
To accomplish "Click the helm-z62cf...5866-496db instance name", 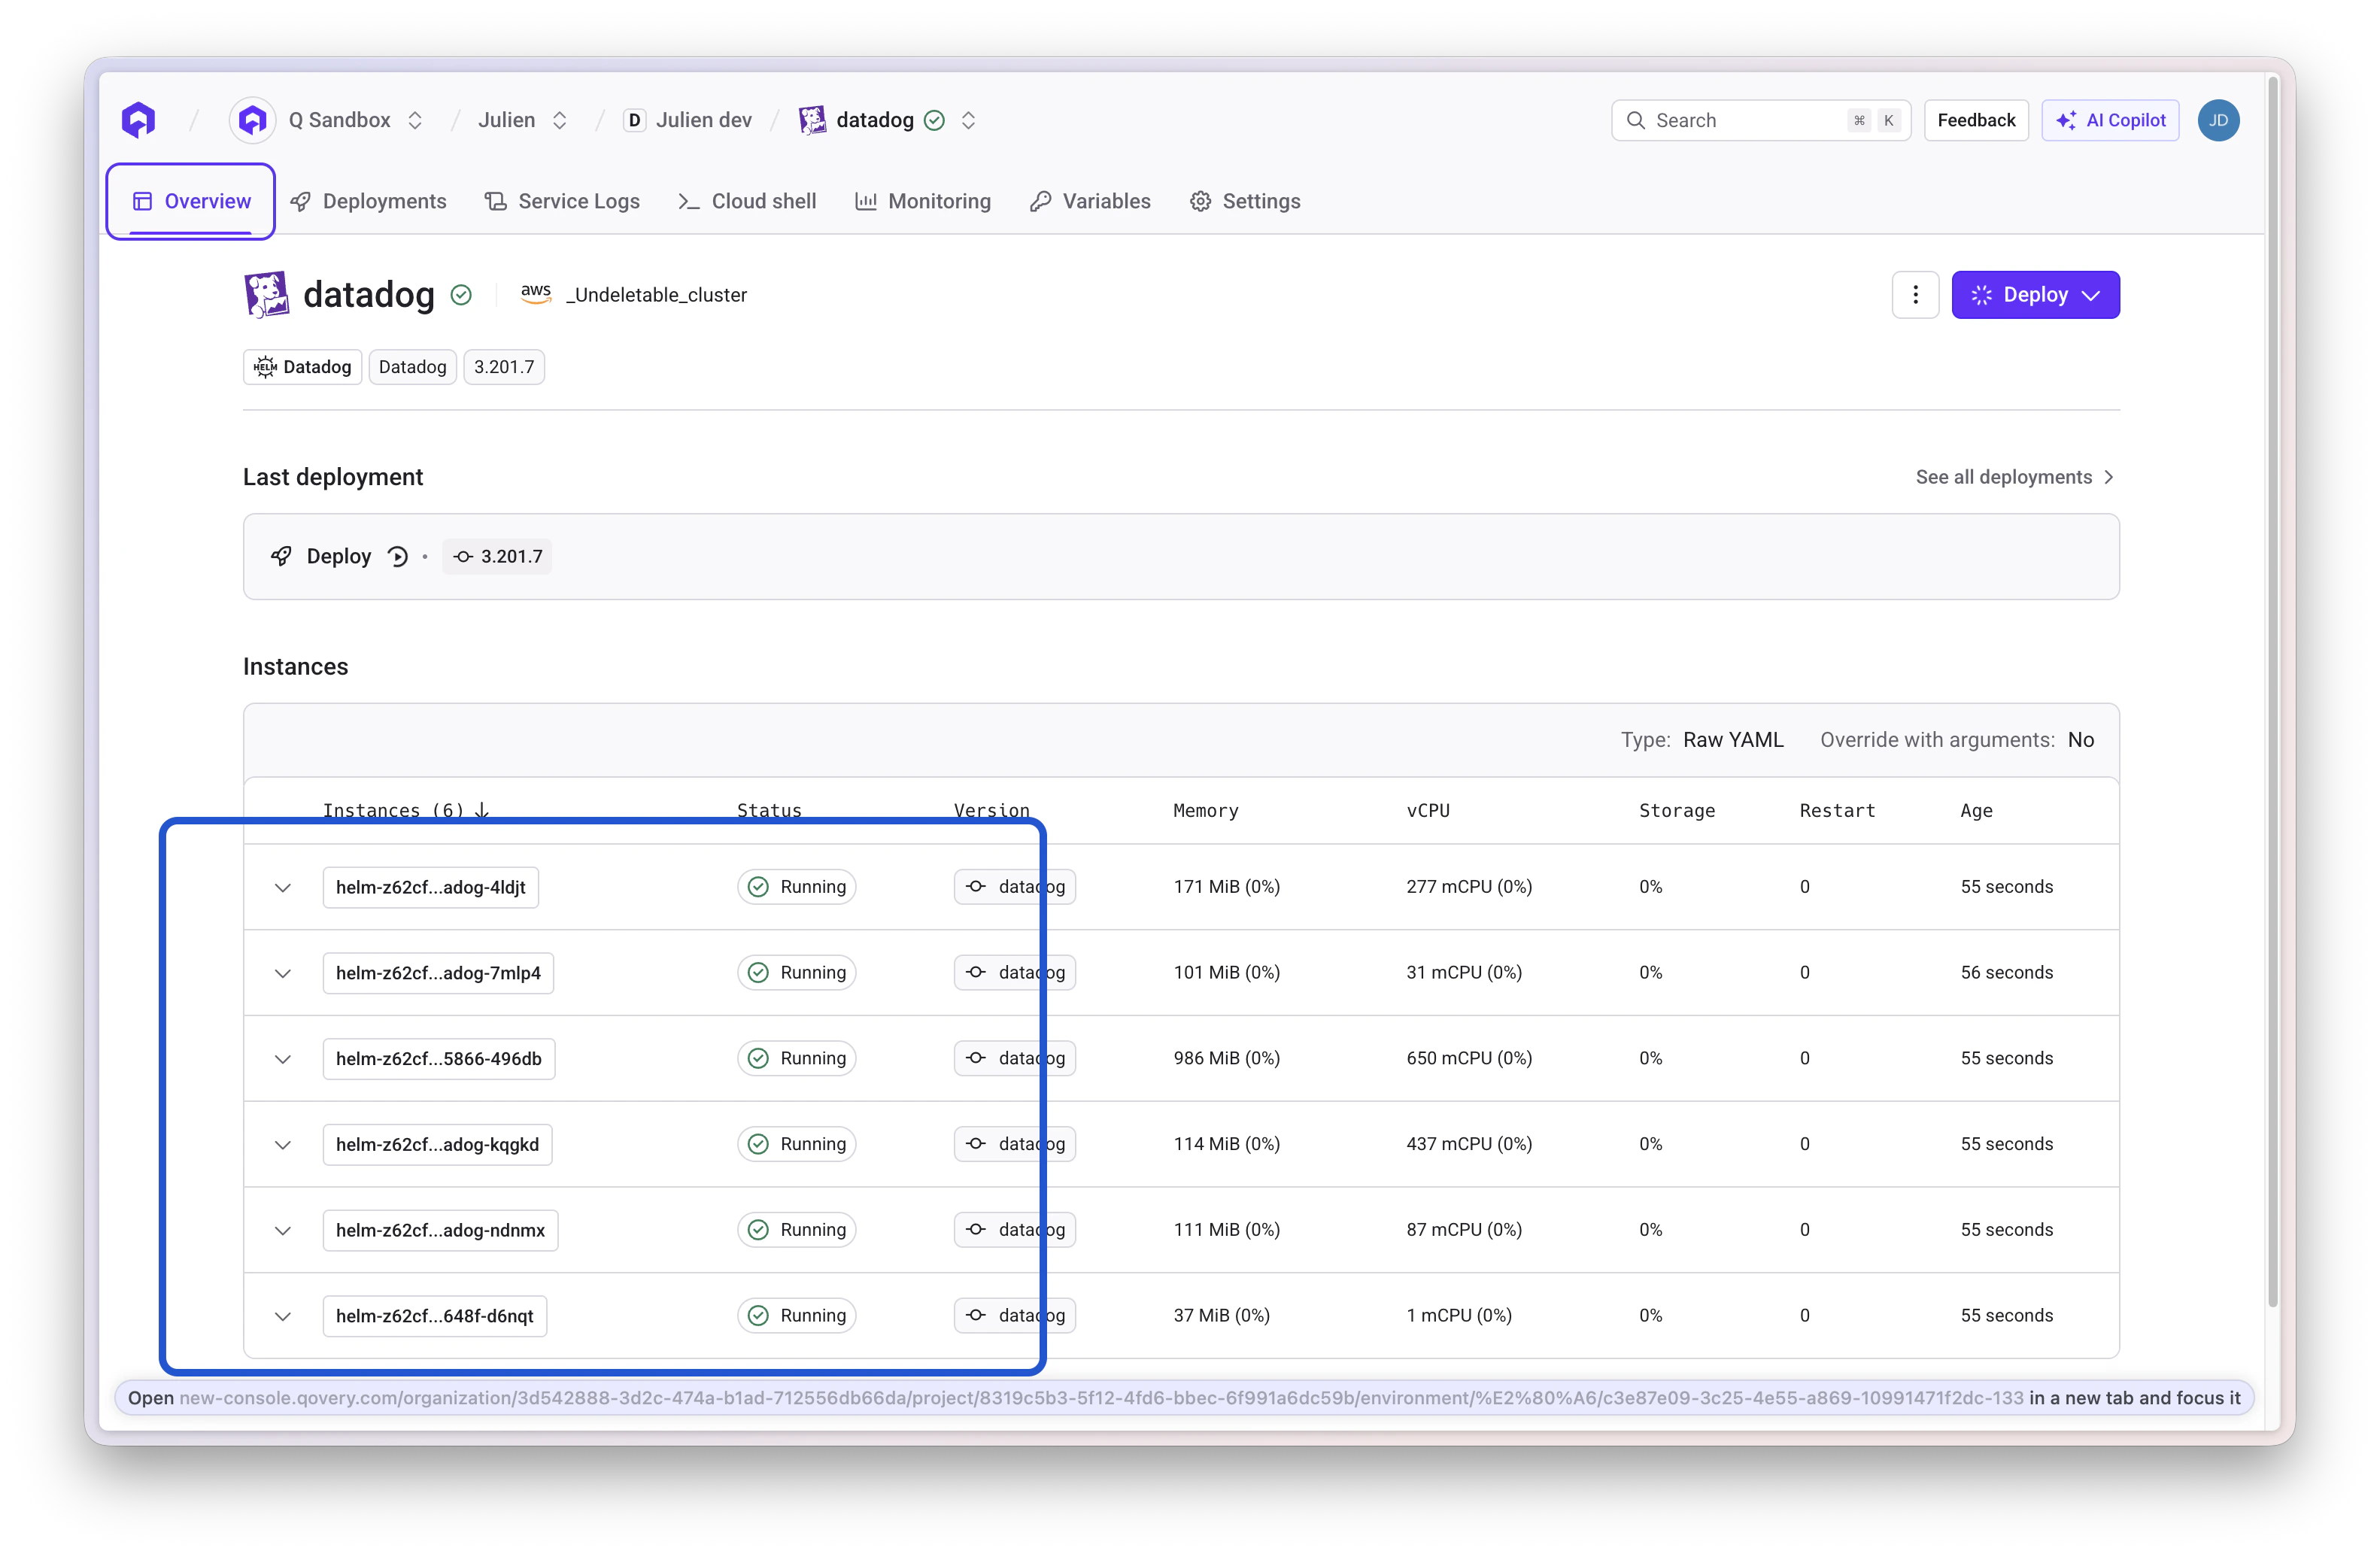I will 439,1059.
